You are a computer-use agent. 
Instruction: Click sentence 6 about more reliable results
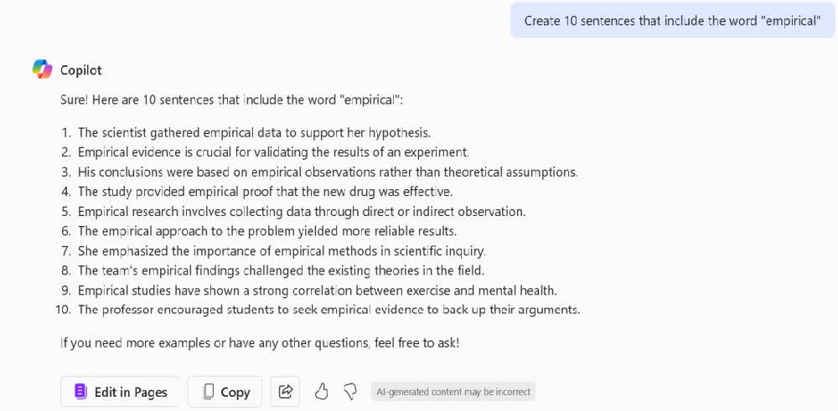pos(267,231)
